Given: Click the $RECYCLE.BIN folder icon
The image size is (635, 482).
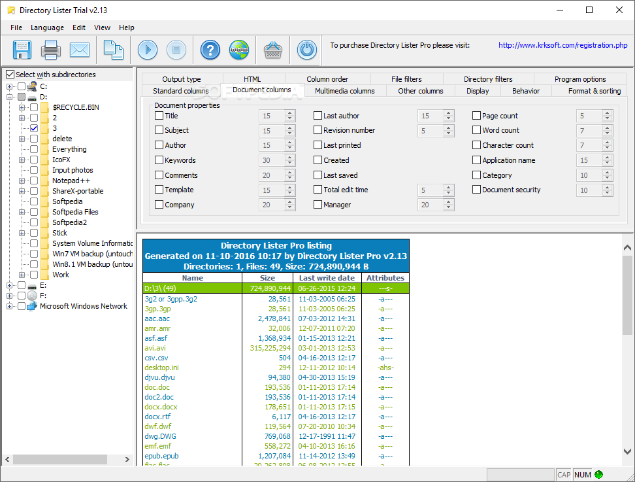Looking at the screenshot, I should pos(45,107).
